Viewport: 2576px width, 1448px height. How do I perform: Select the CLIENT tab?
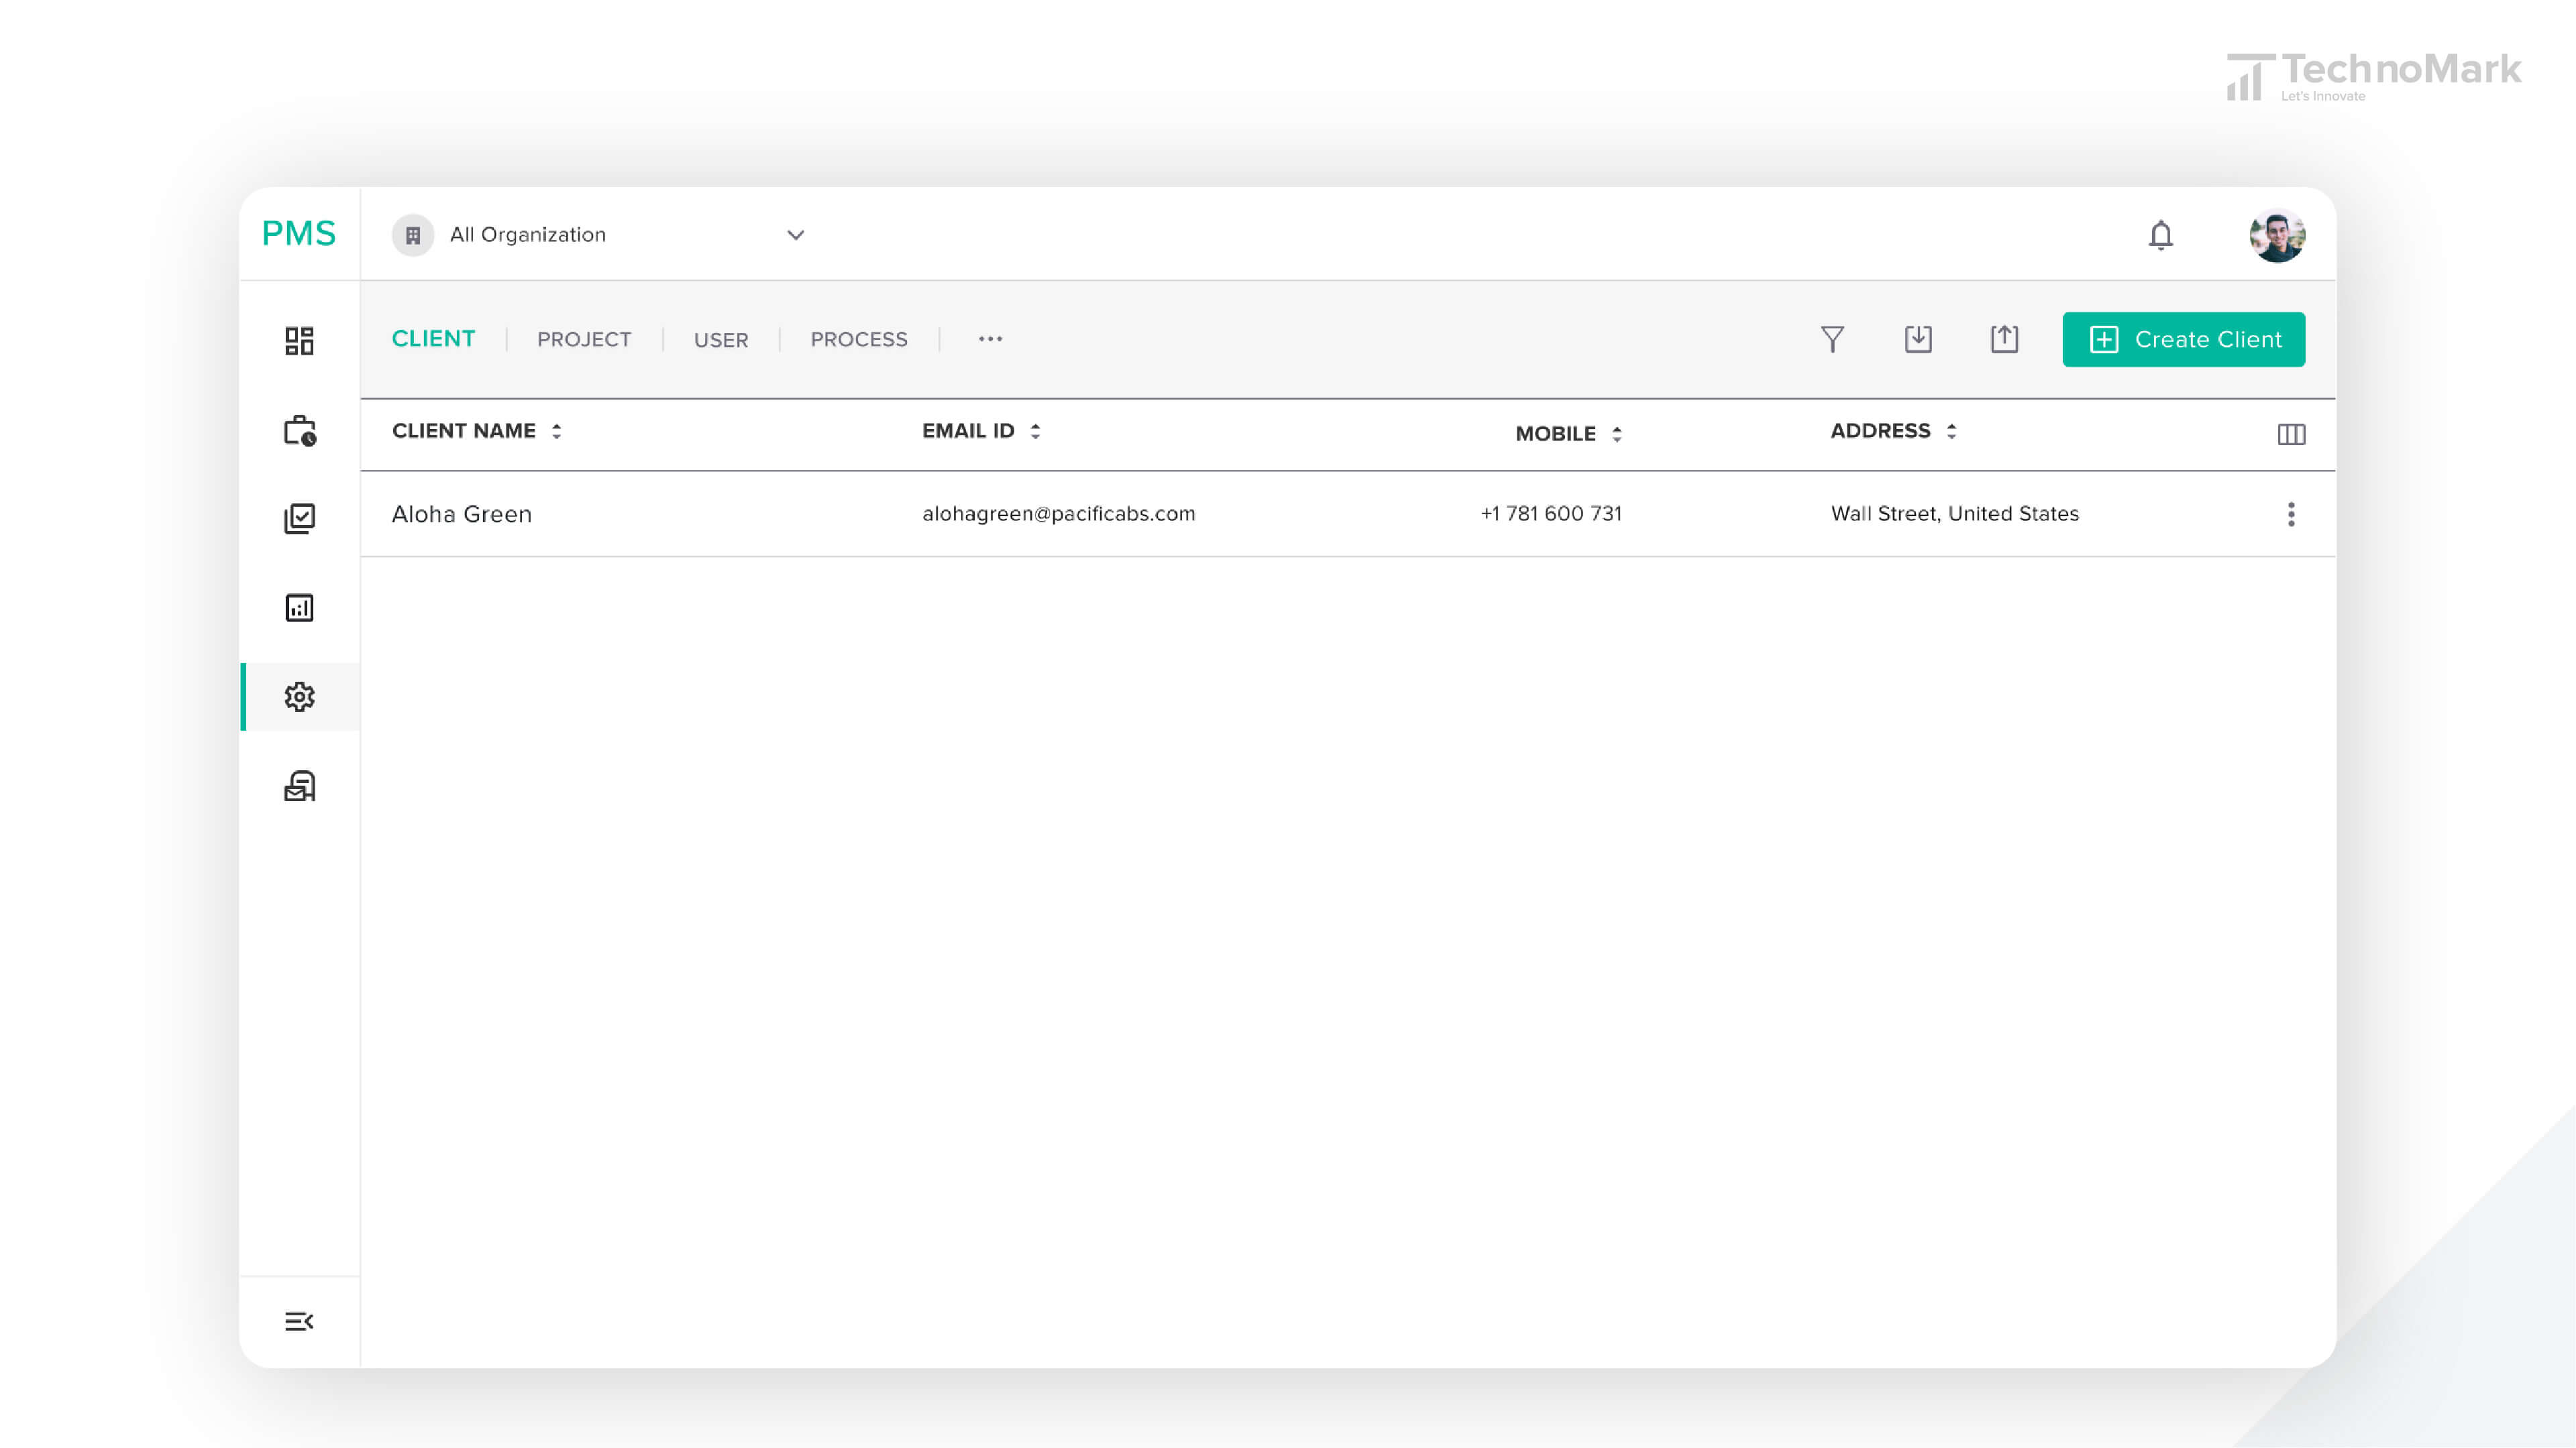pyautogui.click(x=432, y=339)
